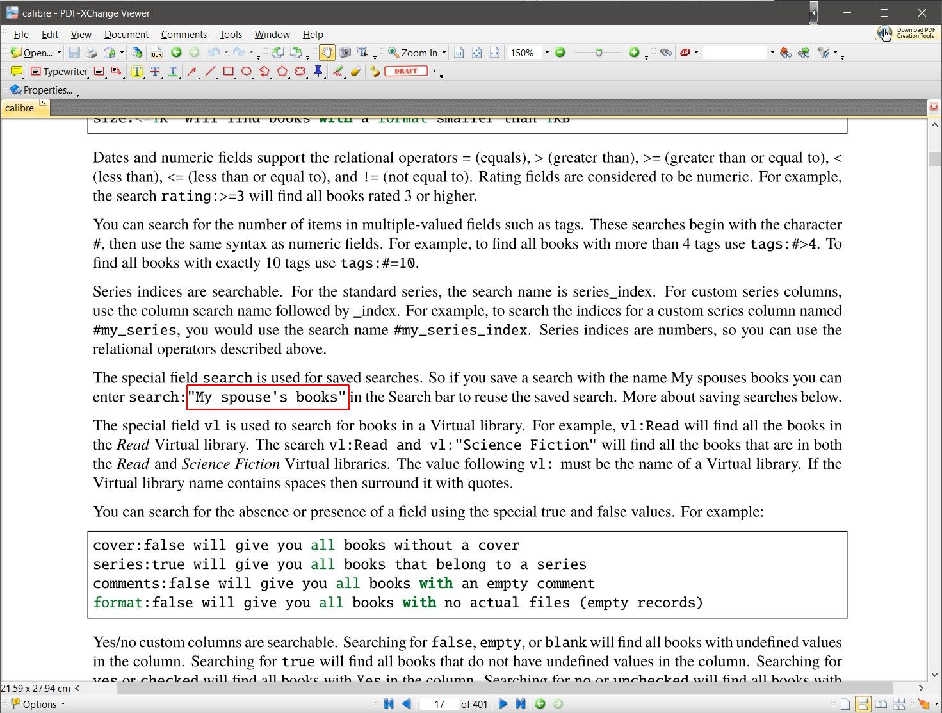Select the Polygon drawing tool
This screenshot has width=942, height=713.
tap(282, 71)
